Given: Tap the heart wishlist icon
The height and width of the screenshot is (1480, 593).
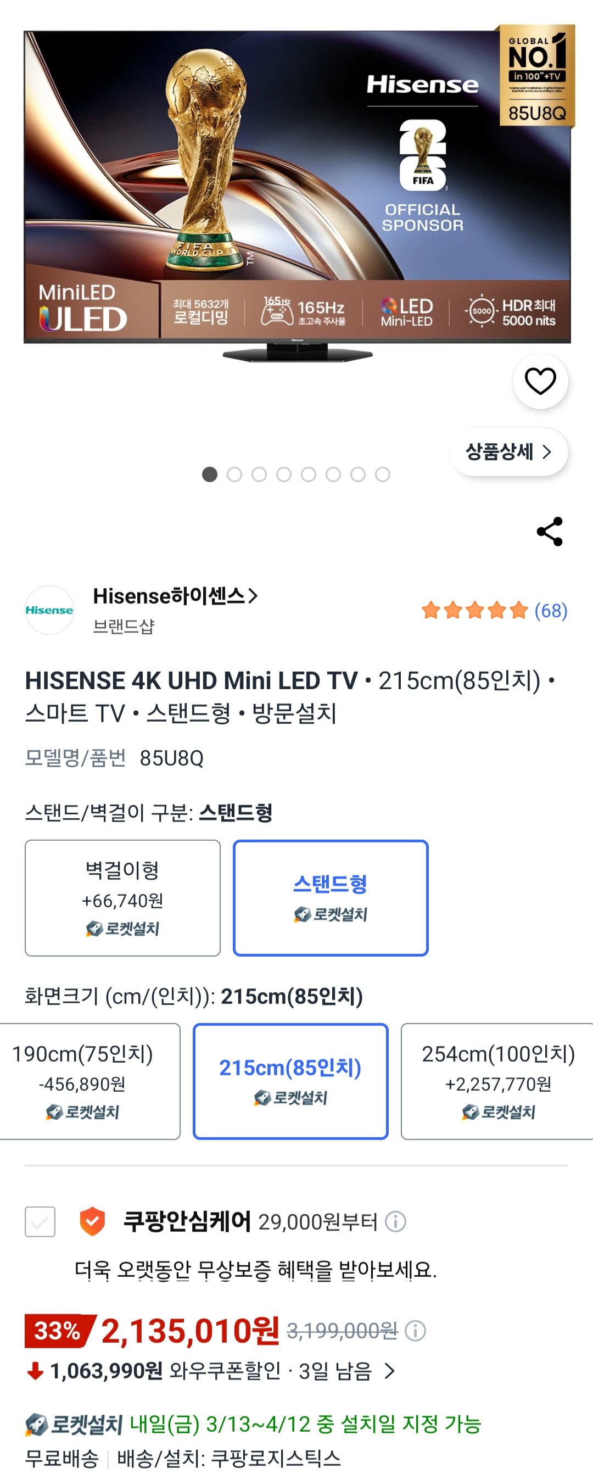Looking at the screenshot, I should pyautogui.click(x=540, y=382).
